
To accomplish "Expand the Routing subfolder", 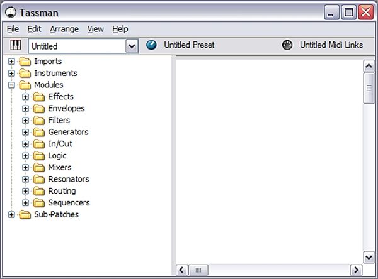I will point(25,191).
